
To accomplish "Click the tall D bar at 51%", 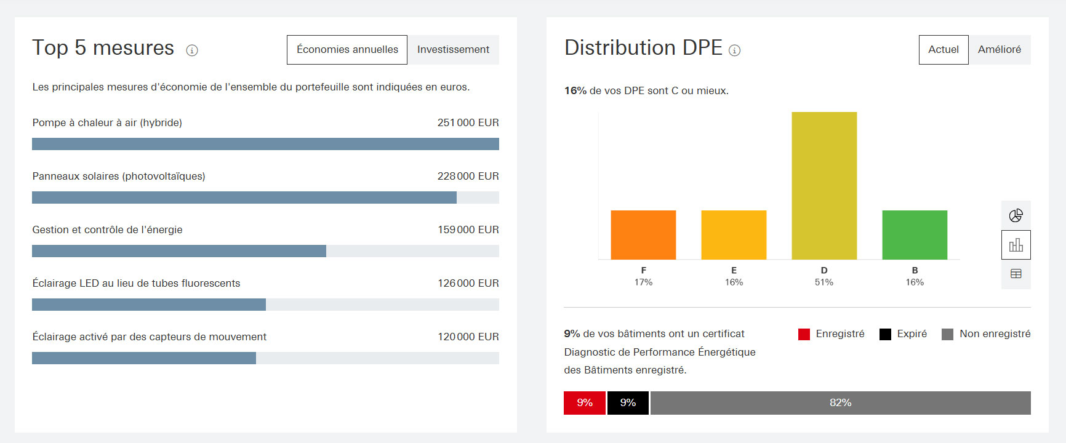I will click(x=824, y=185).
